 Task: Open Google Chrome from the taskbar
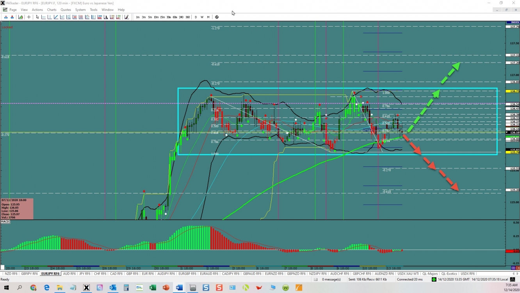[x=33, y=288]
